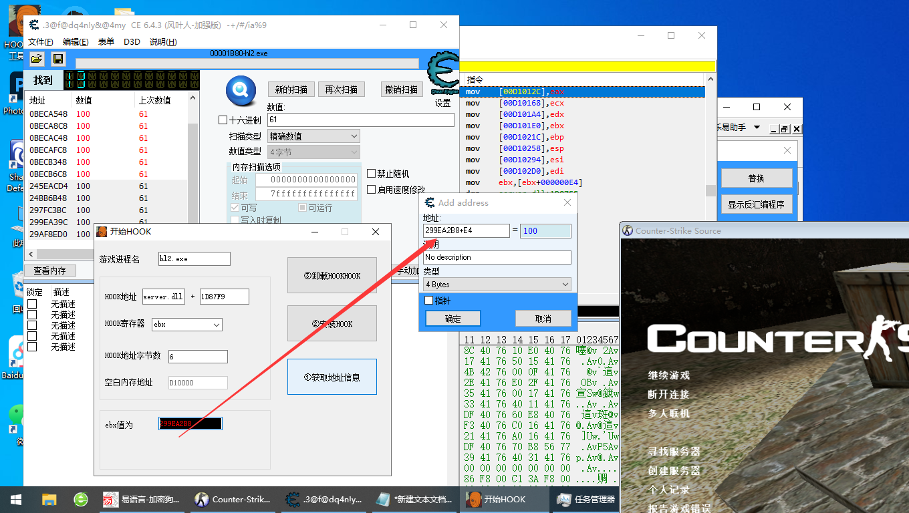Open the D3D menu

(132, 41)
